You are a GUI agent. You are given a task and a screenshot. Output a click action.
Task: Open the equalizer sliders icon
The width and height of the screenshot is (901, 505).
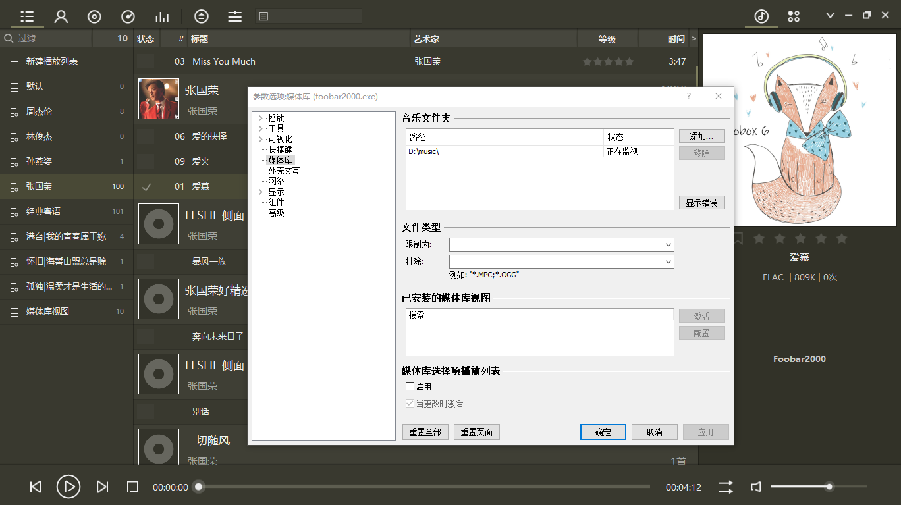tap(235, 16)
